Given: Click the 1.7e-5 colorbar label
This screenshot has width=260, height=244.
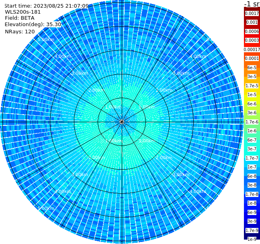Looking at the screenshot, I should [252, 86].
